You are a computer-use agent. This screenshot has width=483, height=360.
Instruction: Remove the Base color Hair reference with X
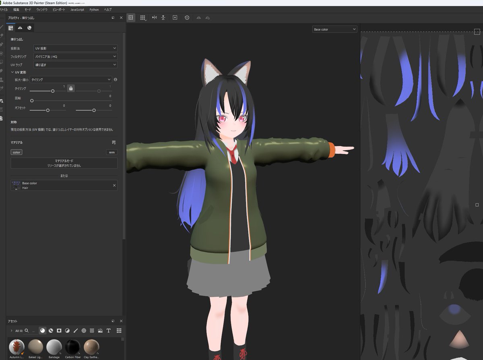pyautogui.click(x=114, y=185)
